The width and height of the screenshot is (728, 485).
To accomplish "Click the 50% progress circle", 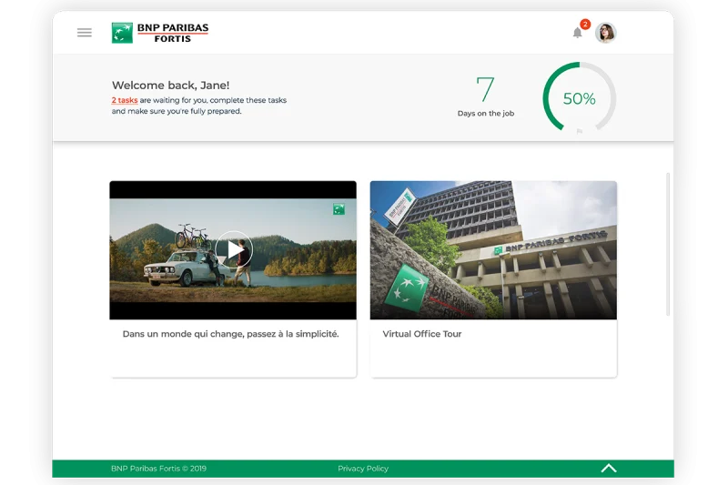I will pos(579,98).
